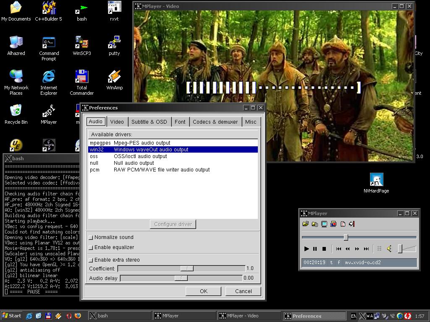Cancel the Preferences dialog
The height and width of the screenshot is (322, 430).
(243, 291)
